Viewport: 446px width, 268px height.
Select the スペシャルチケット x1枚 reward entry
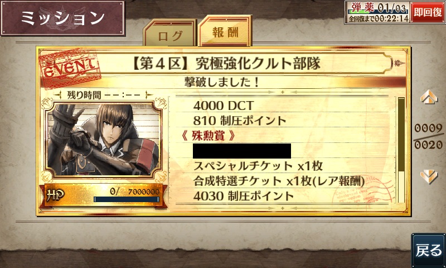point(258,166)
